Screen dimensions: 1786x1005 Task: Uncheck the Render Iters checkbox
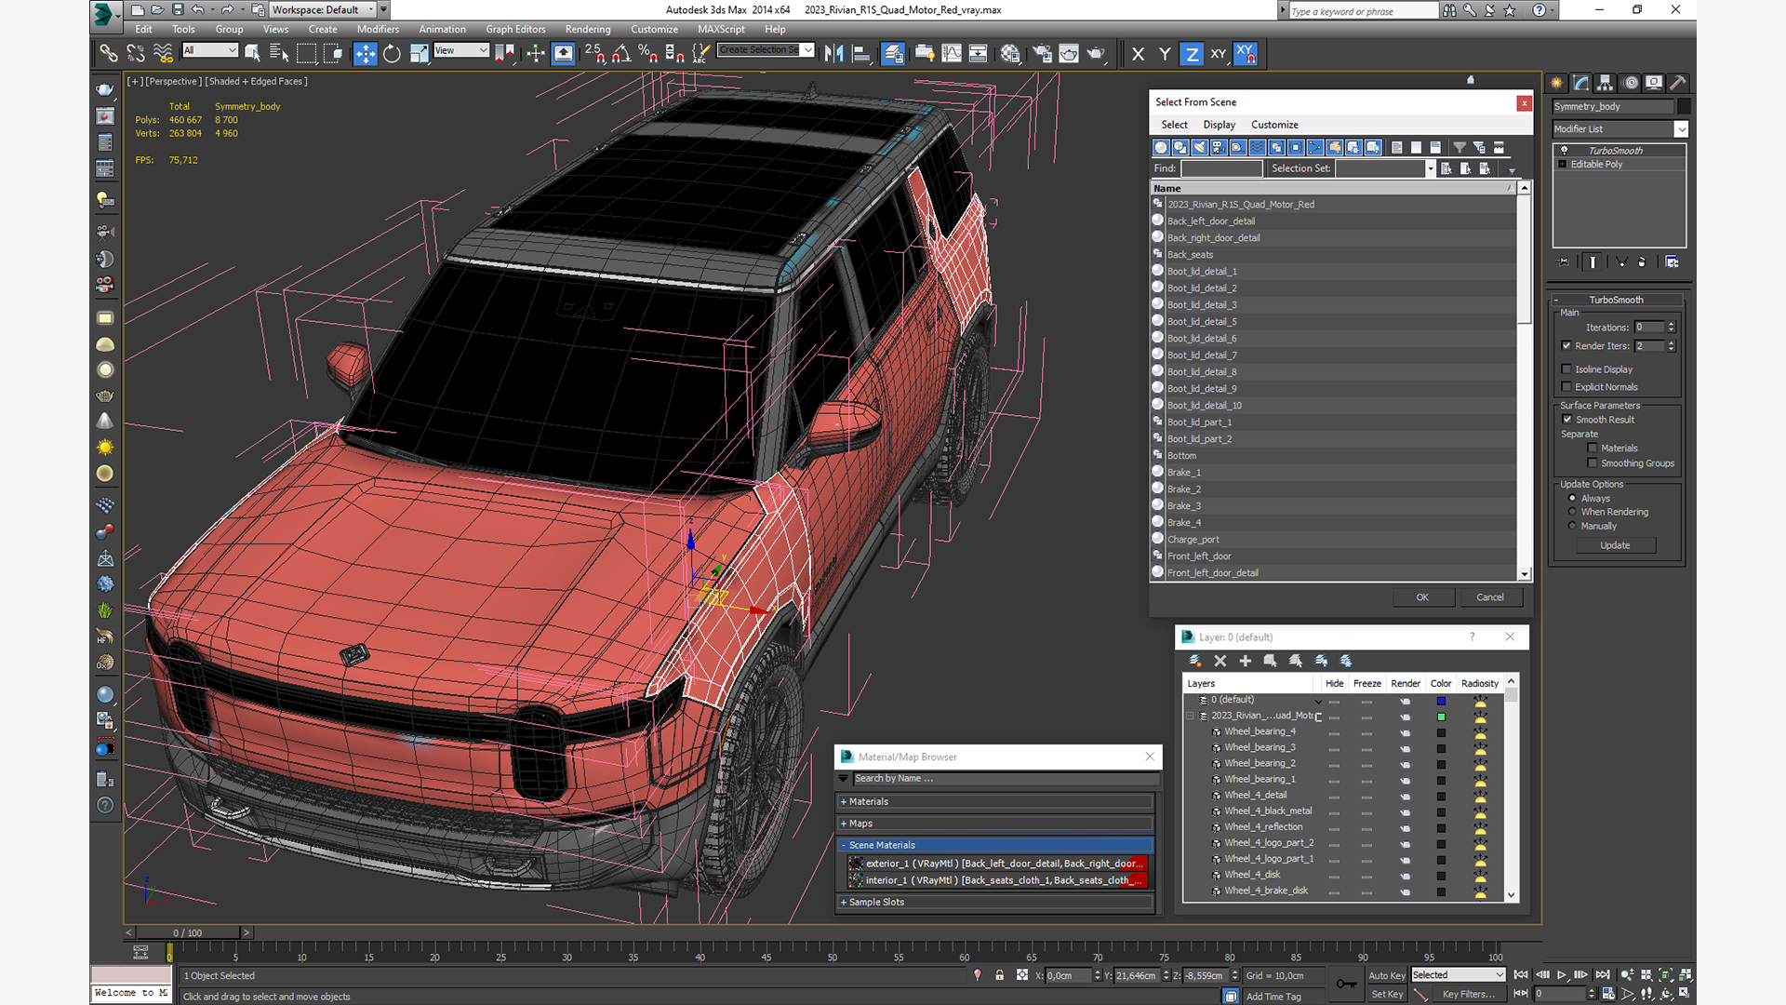(1566, 346)
